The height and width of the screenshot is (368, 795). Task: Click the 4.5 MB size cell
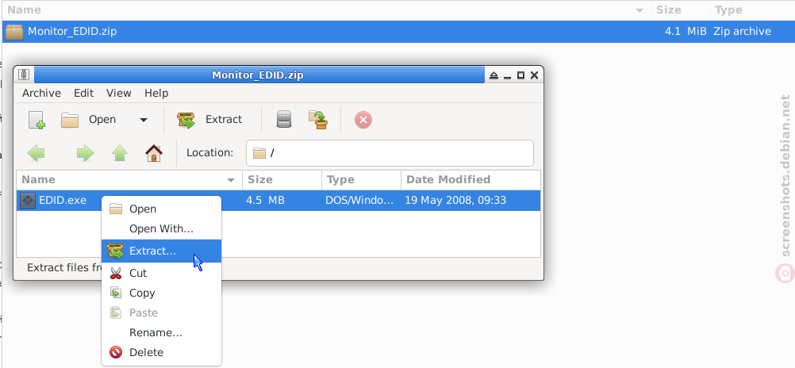265,200
